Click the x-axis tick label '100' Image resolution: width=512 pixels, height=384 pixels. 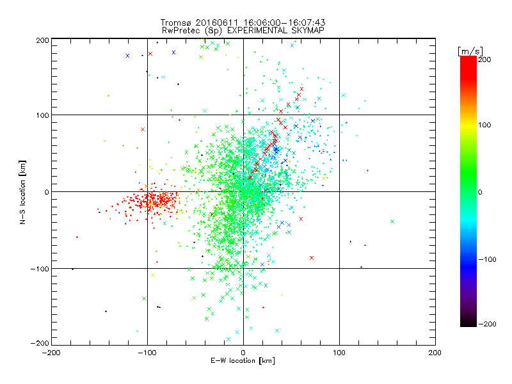point(339,353)
